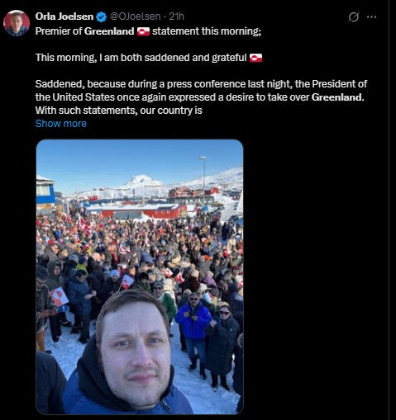Open the Grok explain-post icon

(x=353, y=17)
